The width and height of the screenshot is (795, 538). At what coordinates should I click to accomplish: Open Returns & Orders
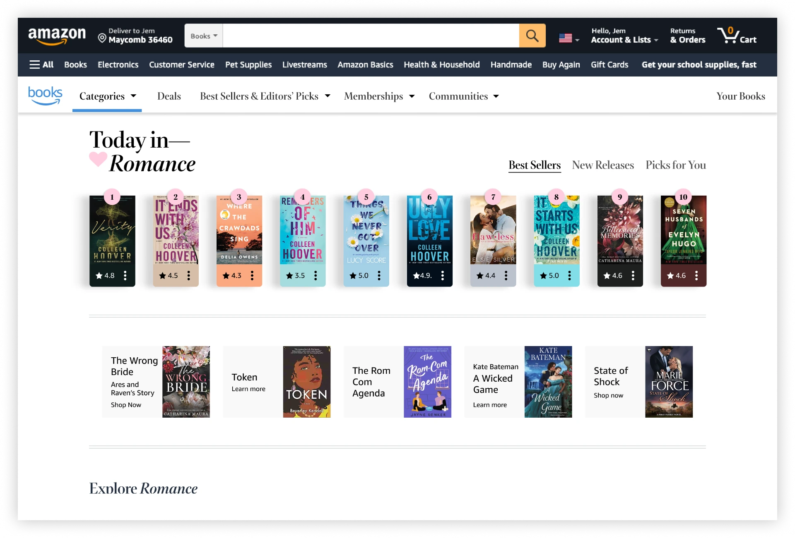(x=688, y=36)
